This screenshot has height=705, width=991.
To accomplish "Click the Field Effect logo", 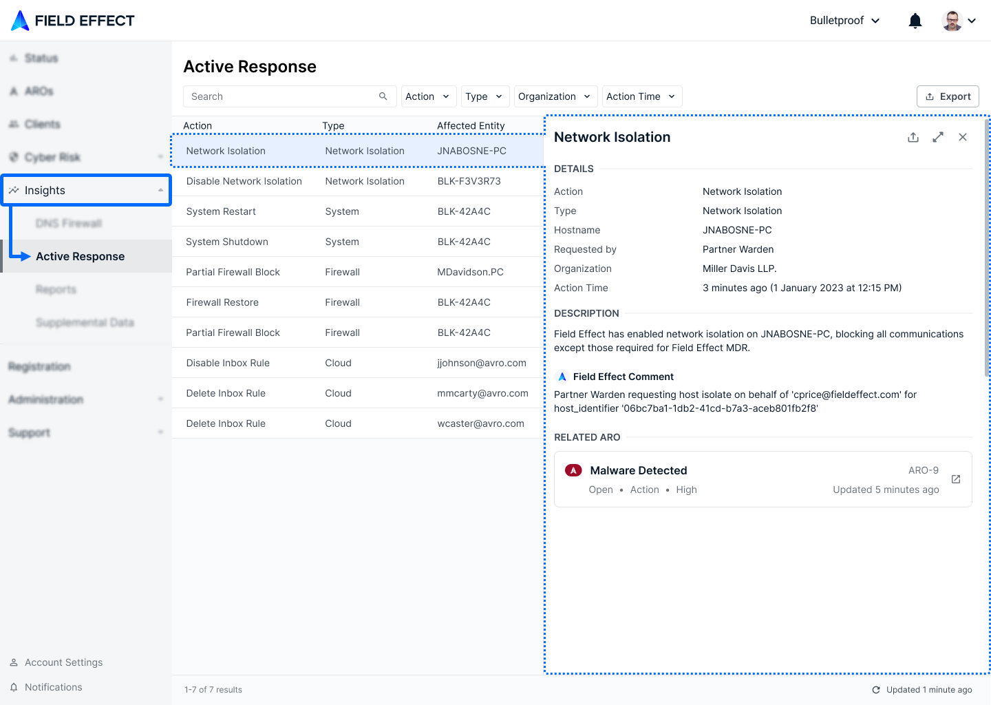I will [73, 21].
